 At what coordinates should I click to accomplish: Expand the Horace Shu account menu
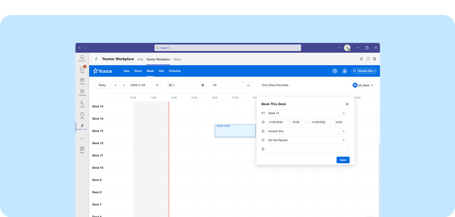tap(364, 71)
